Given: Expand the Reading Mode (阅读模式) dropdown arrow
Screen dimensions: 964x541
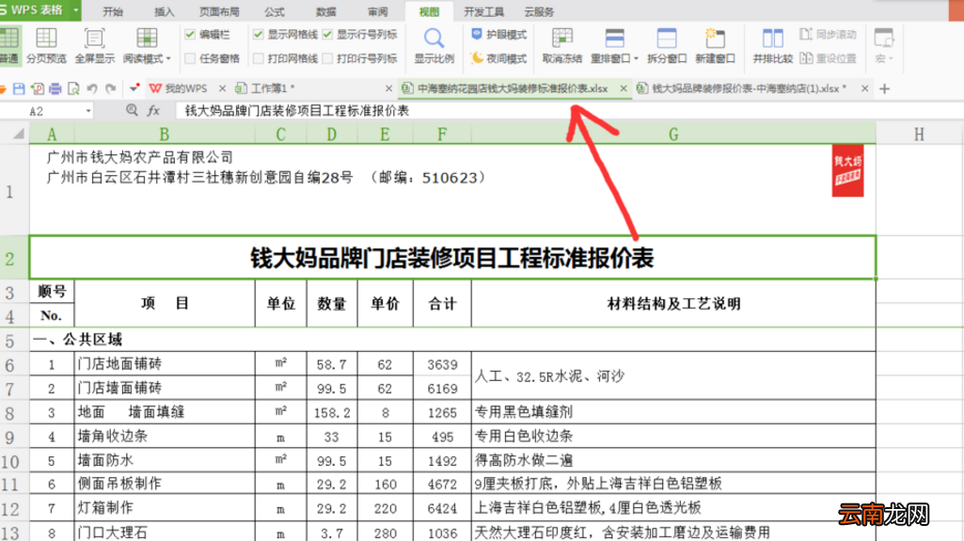Looking at the screenshot, I should (167, 59).
